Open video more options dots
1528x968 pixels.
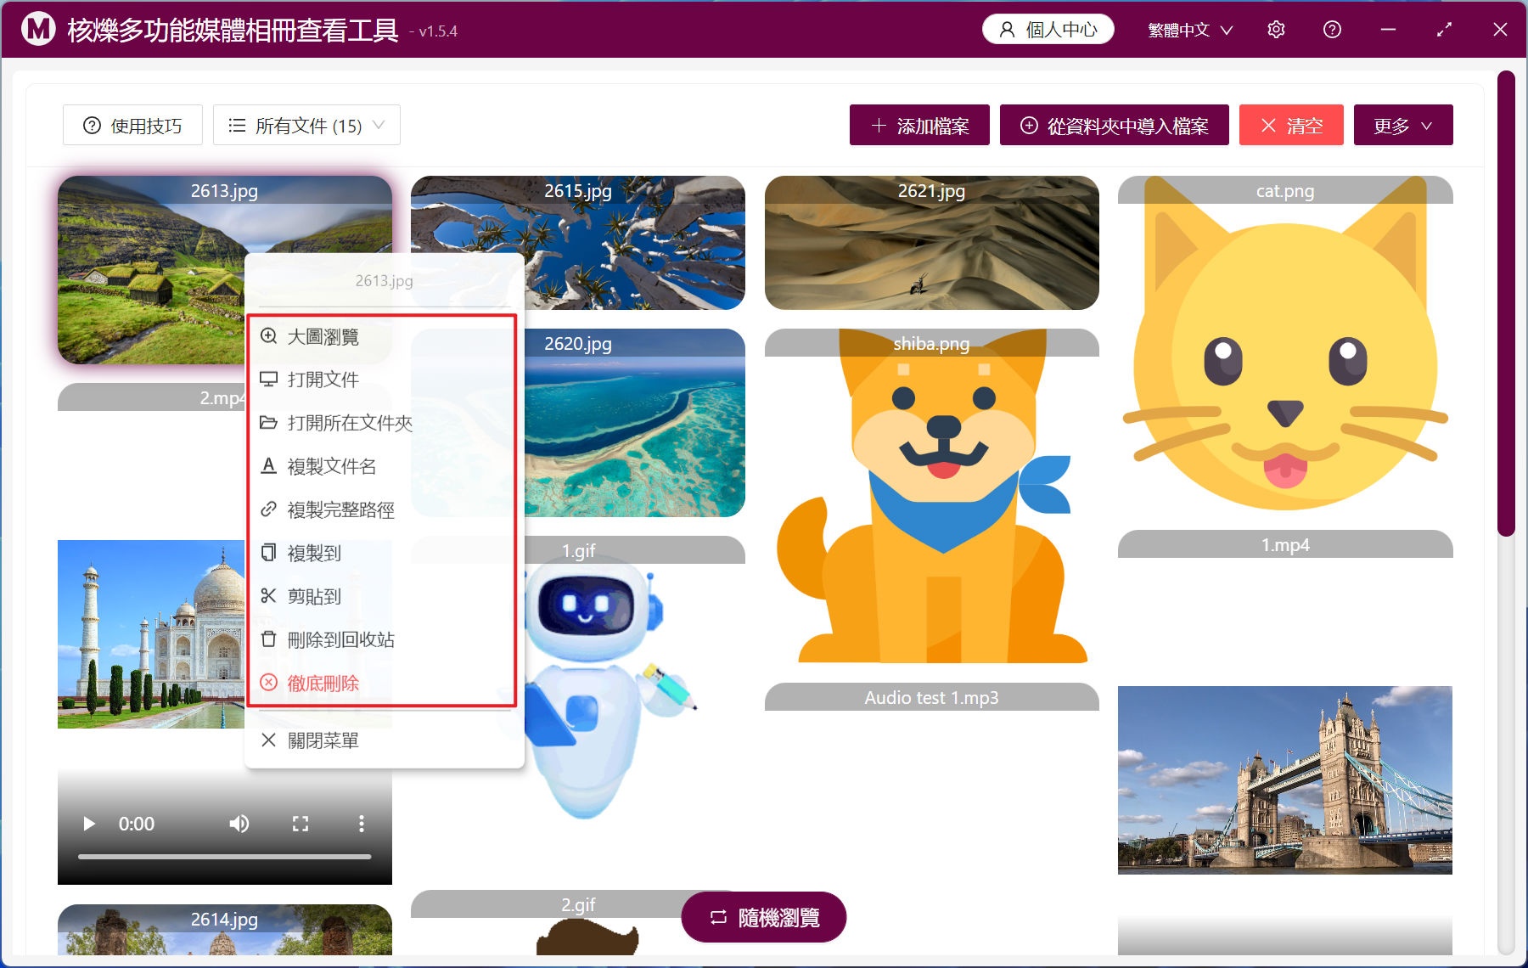click(362, 824)
